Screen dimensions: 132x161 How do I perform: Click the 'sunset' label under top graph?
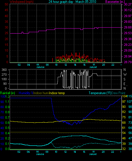tap(93, 67)
